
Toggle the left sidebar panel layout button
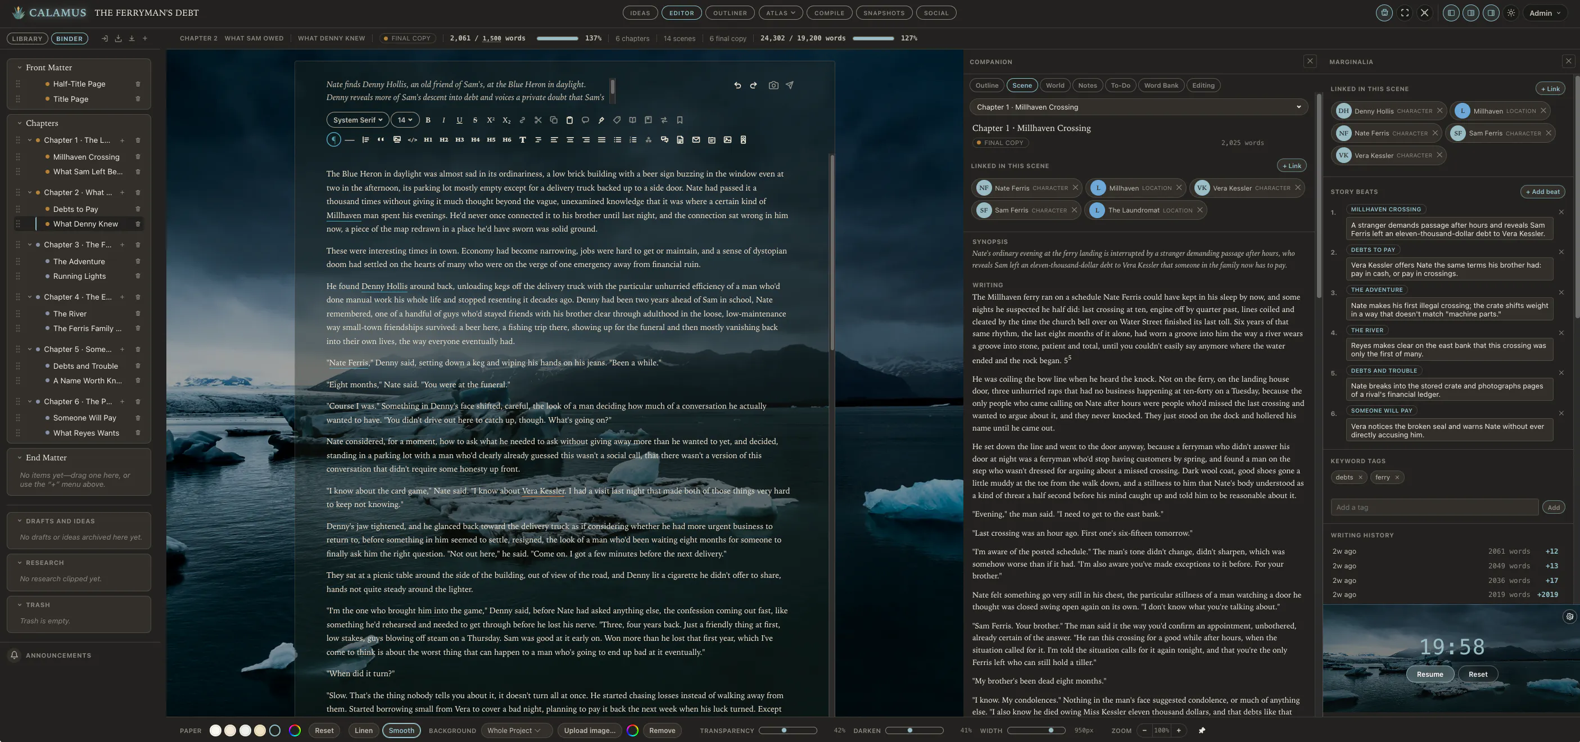click(1451, 13)
